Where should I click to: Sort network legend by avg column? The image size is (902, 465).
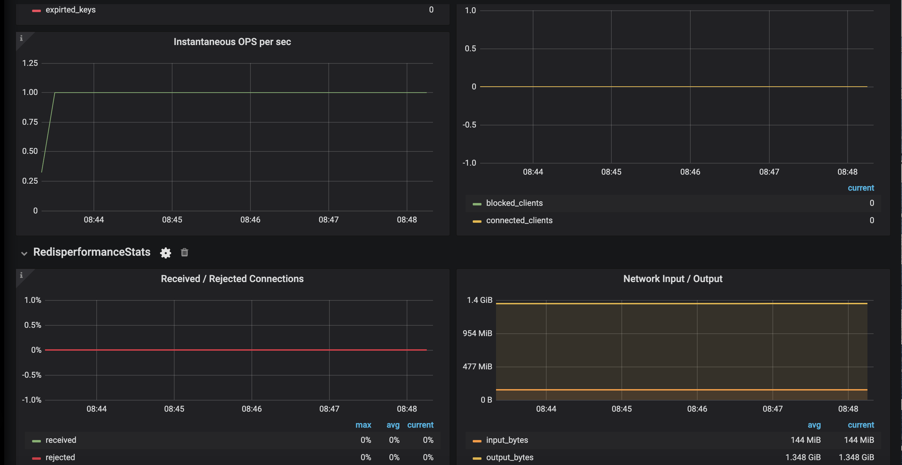[x=814, y=425]
